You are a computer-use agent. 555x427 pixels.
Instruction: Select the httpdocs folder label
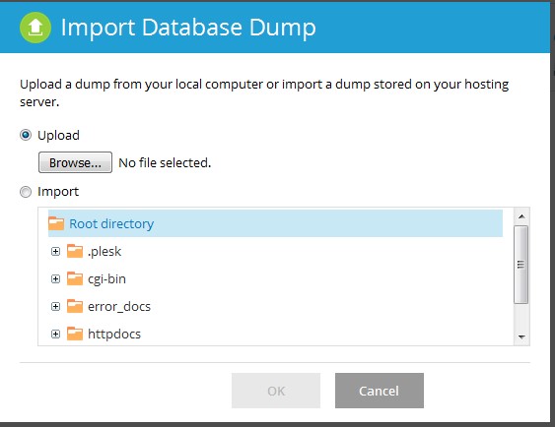tap(114, 334)
